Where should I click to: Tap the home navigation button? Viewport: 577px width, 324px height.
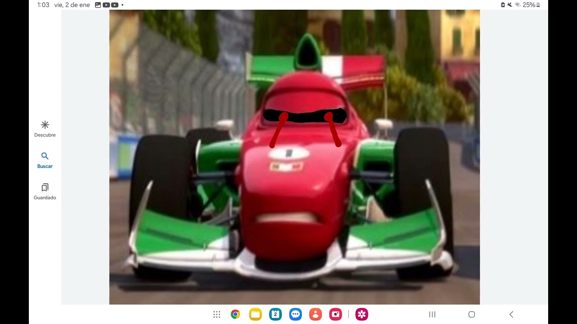(472, 315)
